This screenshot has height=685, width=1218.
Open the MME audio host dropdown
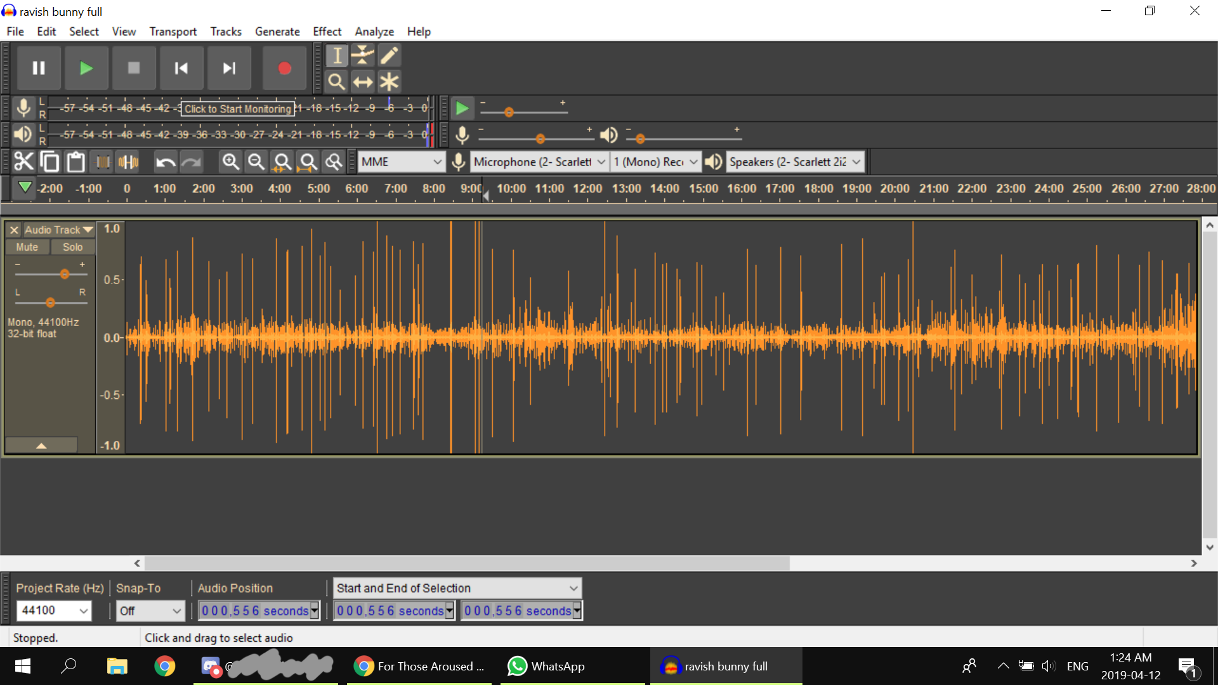pos(401,162)
